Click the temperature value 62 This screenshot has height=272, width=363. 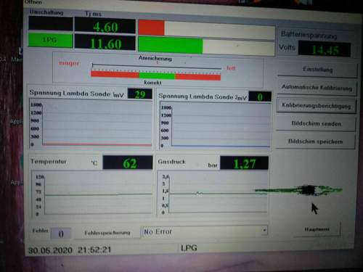click(128, 162)
